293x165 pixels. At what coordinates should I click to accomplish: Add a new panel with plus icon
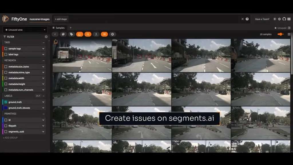click(x=70, y=28)
